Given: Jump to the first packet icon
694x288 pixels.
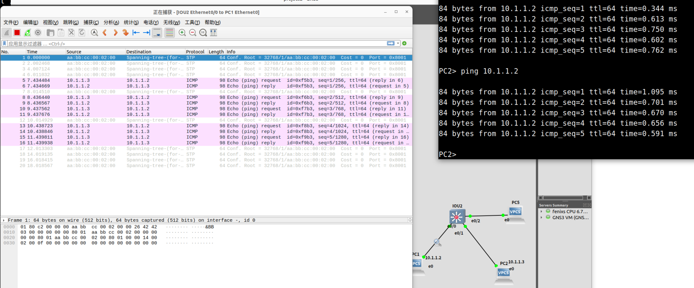Looking at the screenshot, I should point(136,33).
